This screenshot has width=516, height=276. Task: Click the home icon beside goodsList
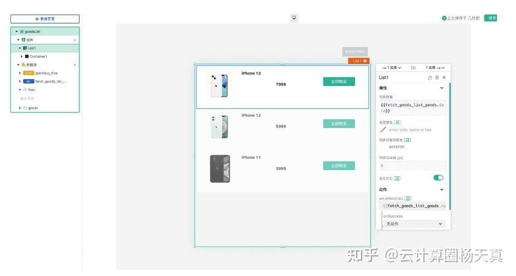tap(21, 31)
